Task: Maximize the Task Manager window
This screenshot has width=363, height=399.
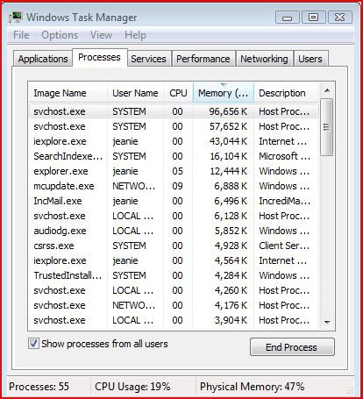Action: pos(313,18)
